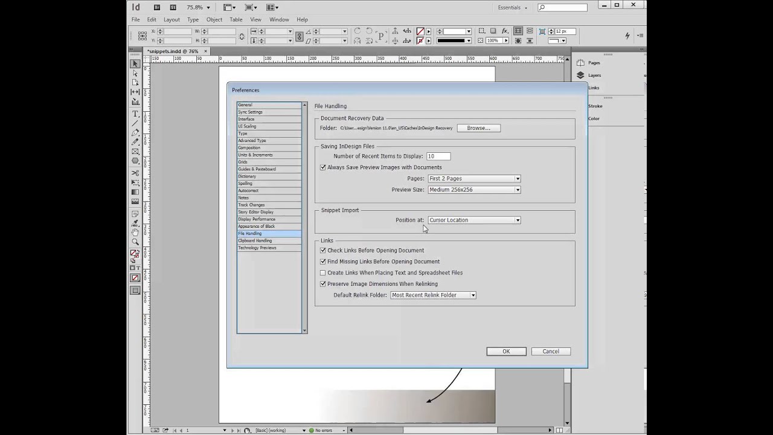Screen dimensions: 773x435
Task: Select the Zoom tool
Action: [135, 242]
